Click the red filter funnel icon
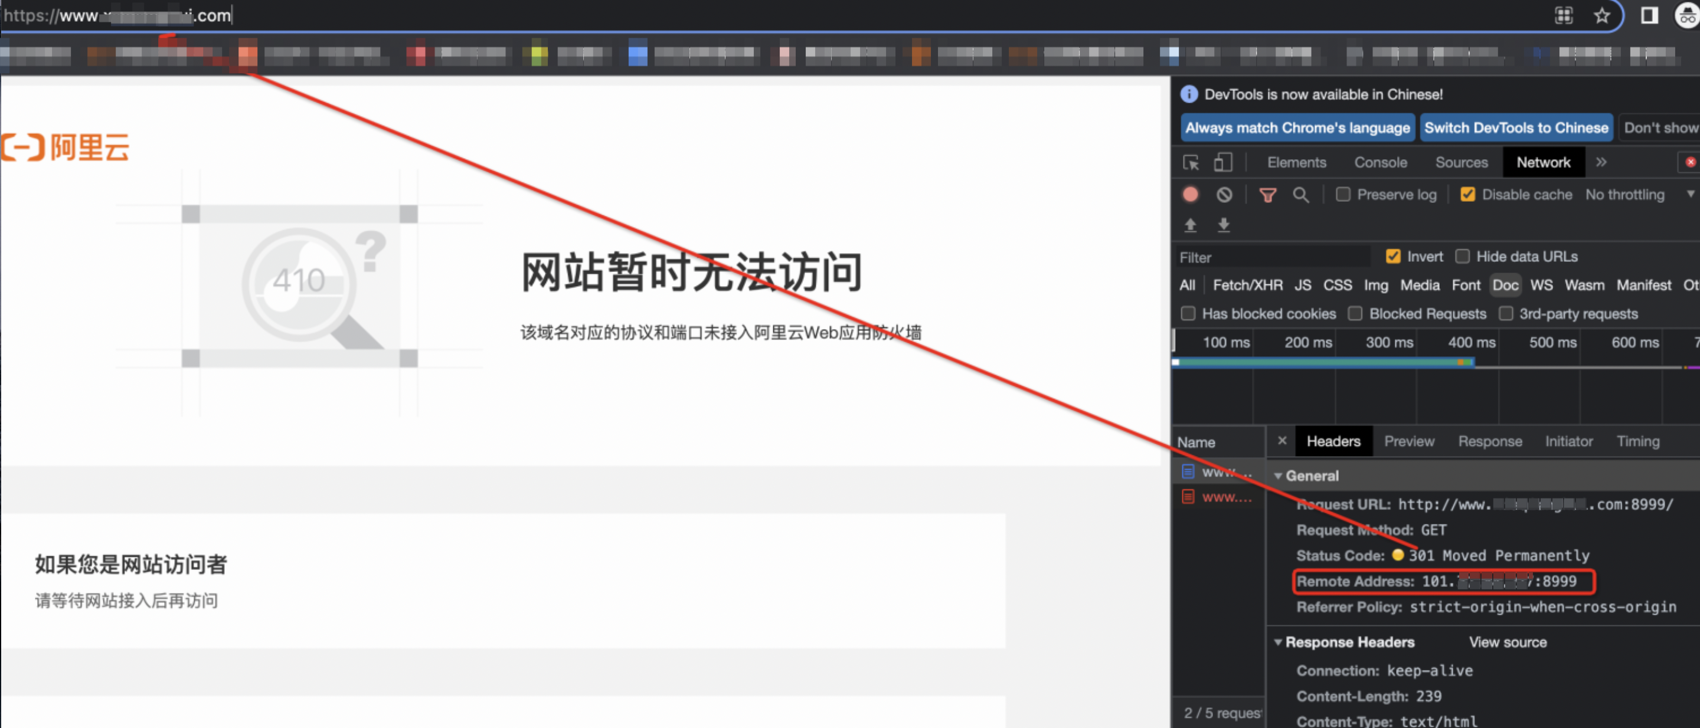This screenshot has width=1700, height=728. (x=1267, y=195)
